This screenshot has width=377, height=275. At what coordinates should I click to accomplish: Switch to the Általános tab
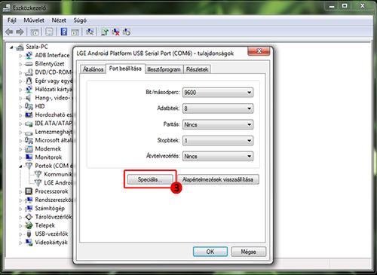(x=93, y=69)
